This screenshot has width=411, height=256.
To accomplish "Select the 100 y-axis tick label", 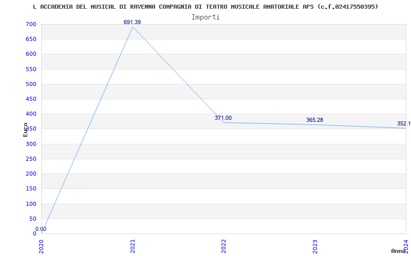I will (31, 204).
